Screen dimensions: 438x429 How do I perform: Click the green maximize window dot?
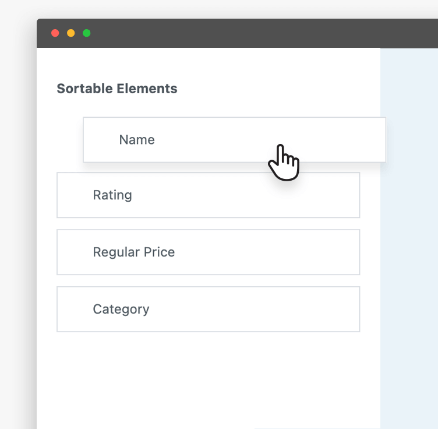click(86, 33)
